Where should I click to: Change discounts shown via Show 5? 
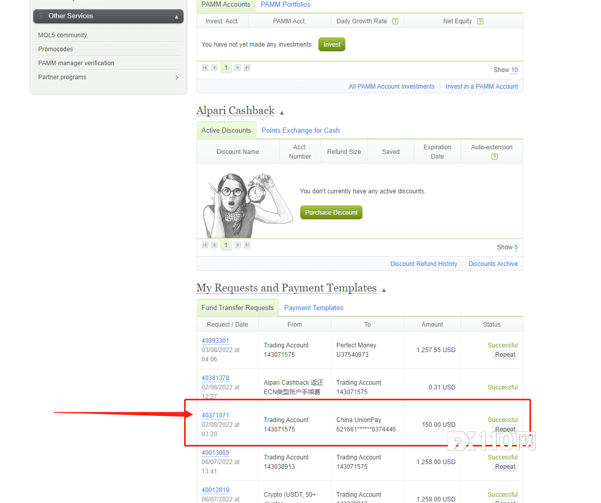point(516,247)
